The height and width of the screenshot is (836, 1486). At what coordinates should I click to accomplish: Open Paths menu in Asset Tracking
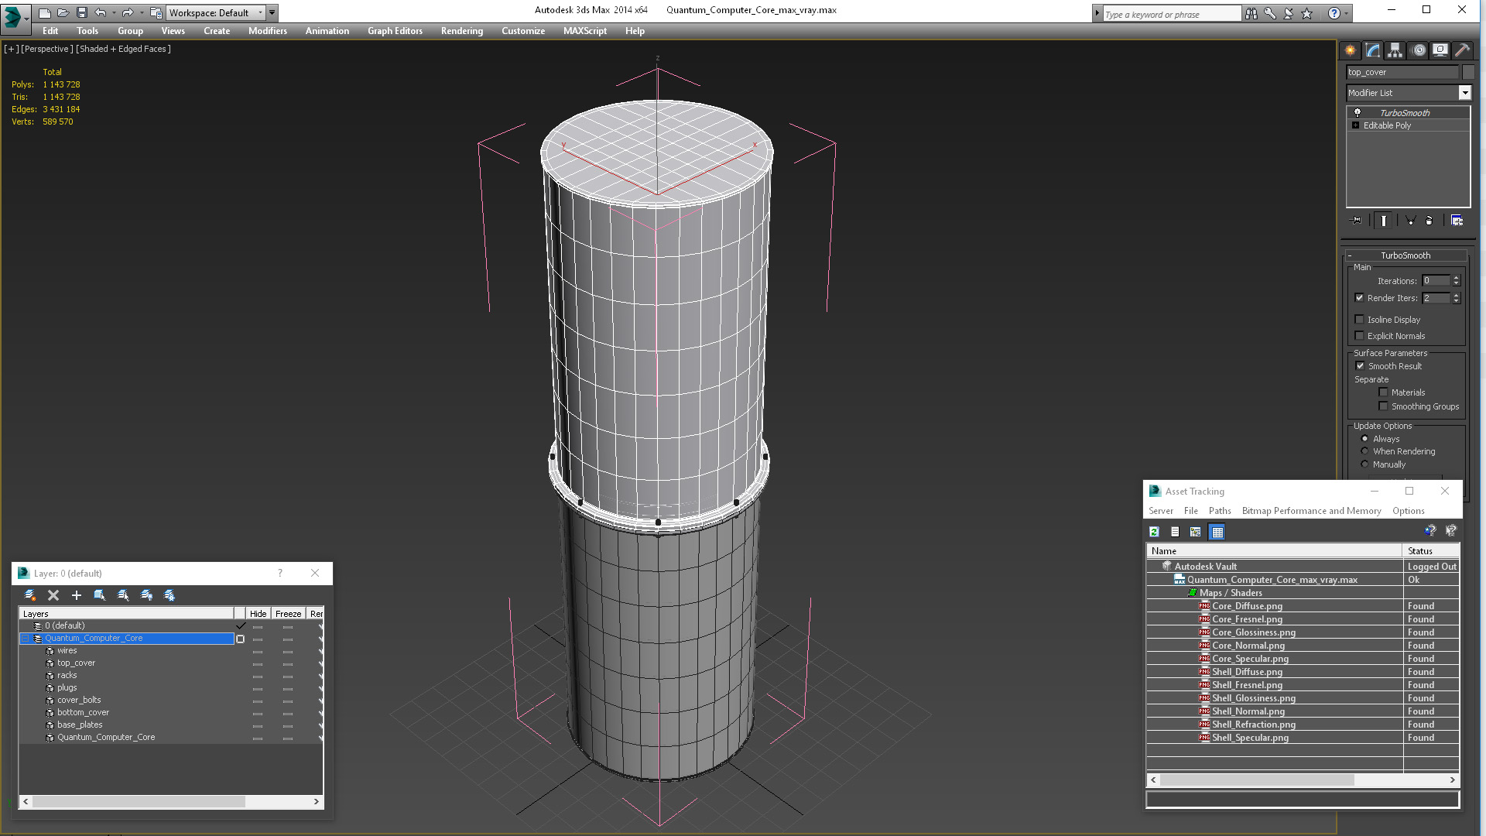(1219, 511)
